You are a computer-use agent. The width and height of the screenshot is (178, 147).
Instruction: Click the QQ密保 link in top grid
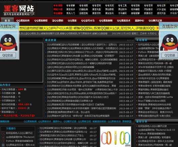[148, 5]
